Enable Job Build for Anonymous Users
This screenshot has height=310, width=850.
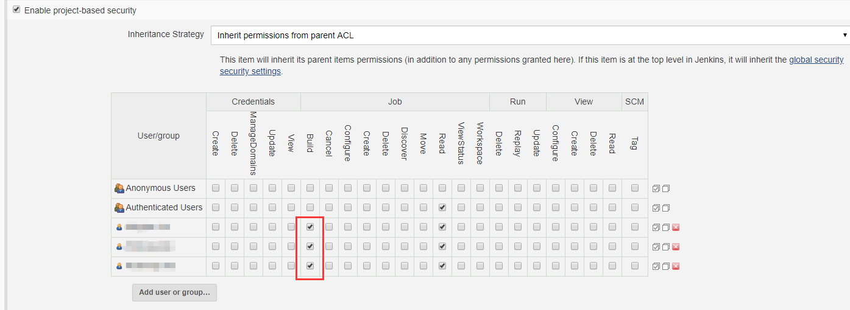(310, 188)
